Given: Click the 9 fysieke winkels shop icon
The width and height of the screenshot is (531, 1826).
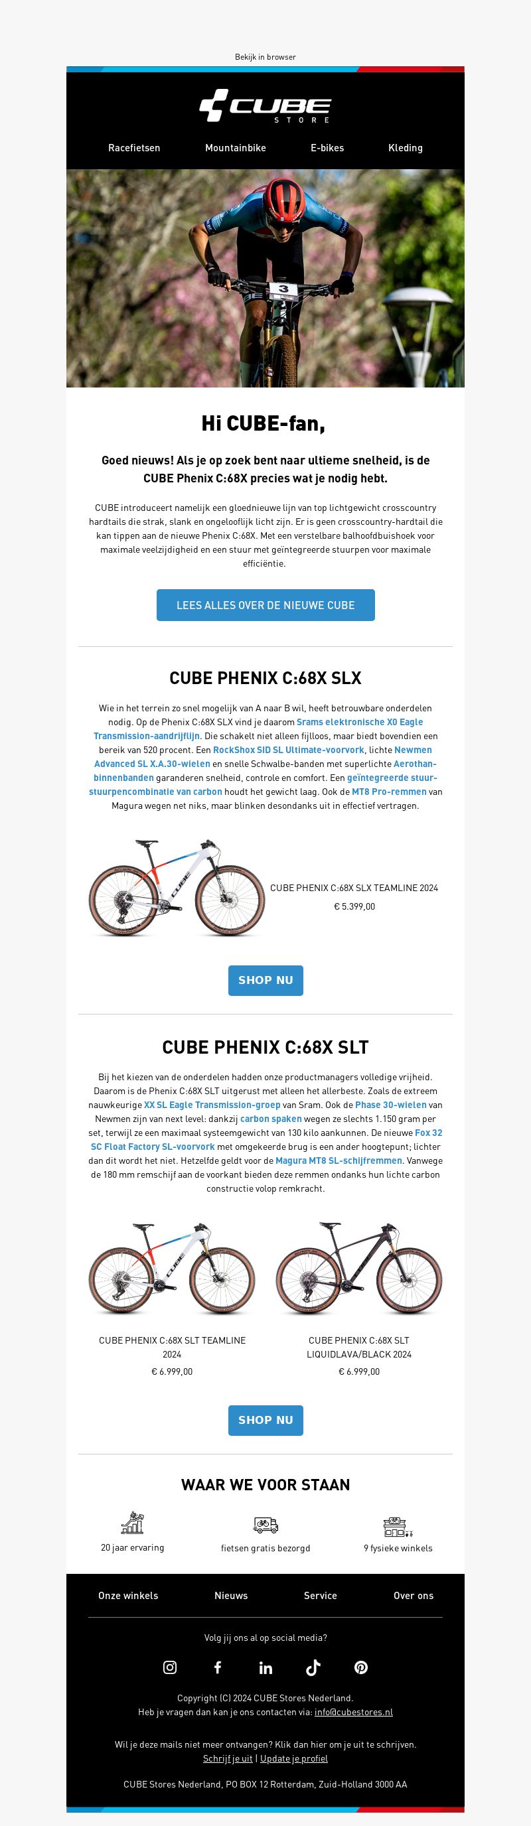Looking at the screenshot, I should (398, 1525).
